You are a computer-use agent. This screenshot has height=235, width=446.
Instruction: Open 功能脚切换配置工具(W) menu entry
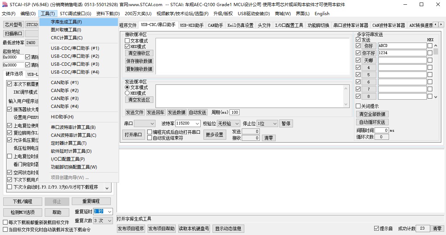tap(79, 167)
